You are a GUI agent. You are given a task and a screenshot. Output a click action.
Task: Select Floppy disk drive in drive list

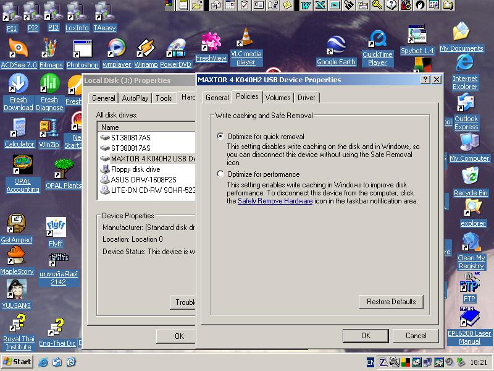(135, 169)
